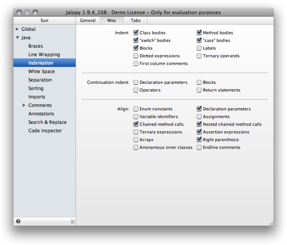The width and height of the screenshot is (287, 245).
Task: Switch to the Misc tab
Action: pos(112,20)
